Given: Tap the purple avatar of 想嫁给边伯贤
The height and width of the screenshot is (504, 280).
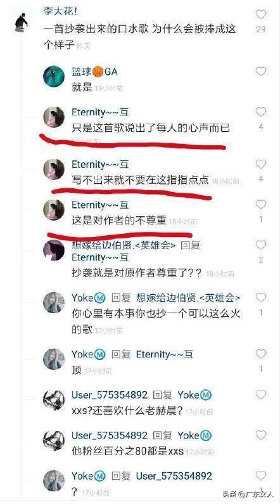Looking at the screenshot, I should click(54, 250).
